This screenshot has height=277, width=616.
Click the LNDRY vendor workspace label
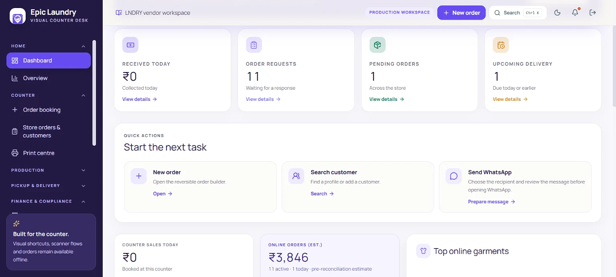[x=158, y=13]
